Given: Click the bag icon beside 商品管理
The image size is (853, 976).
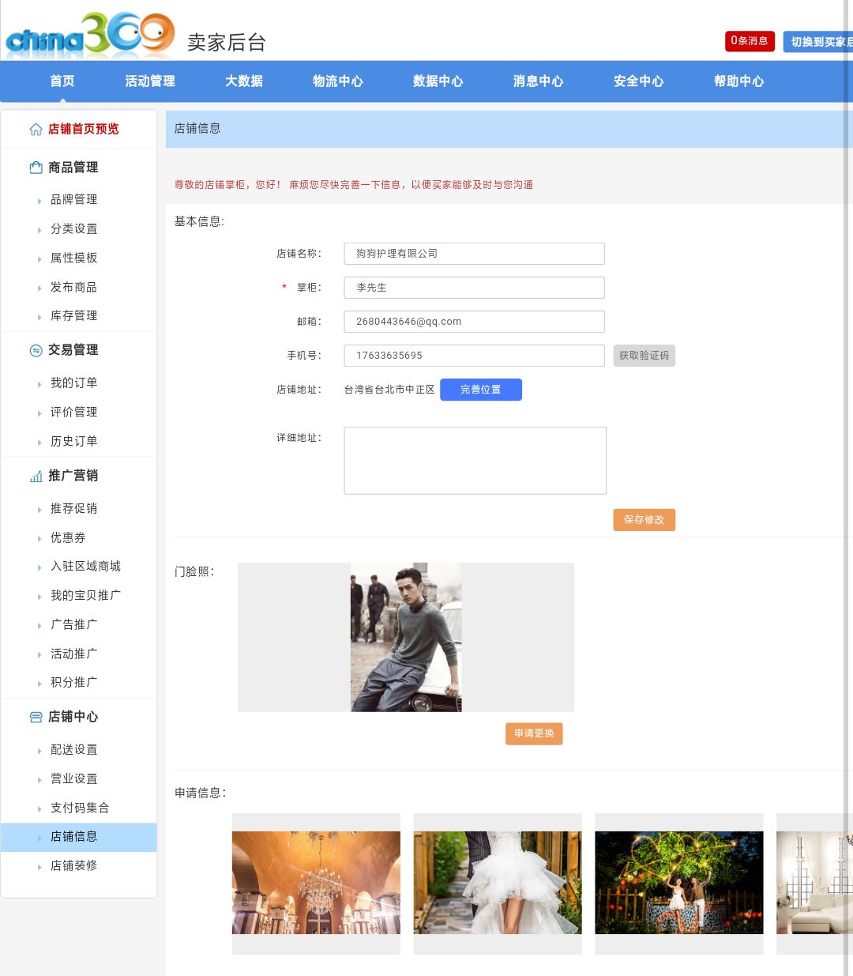Looking at the screenshot, I should pyautogui.click(x=36, y=168).
